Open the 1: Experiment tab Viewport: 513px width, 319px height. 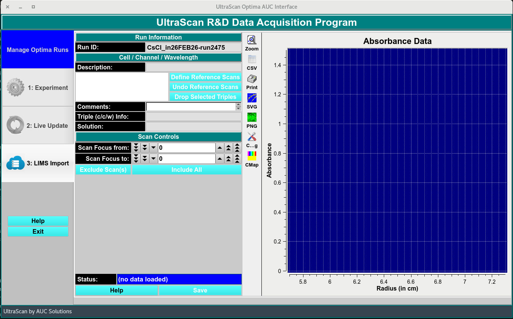(38, 88)
